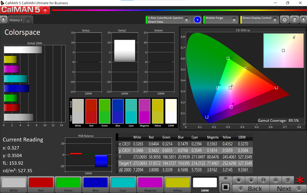Select the 100W pattern swatch button
Viewport: 307px width, 193px height.
point(205,184)
